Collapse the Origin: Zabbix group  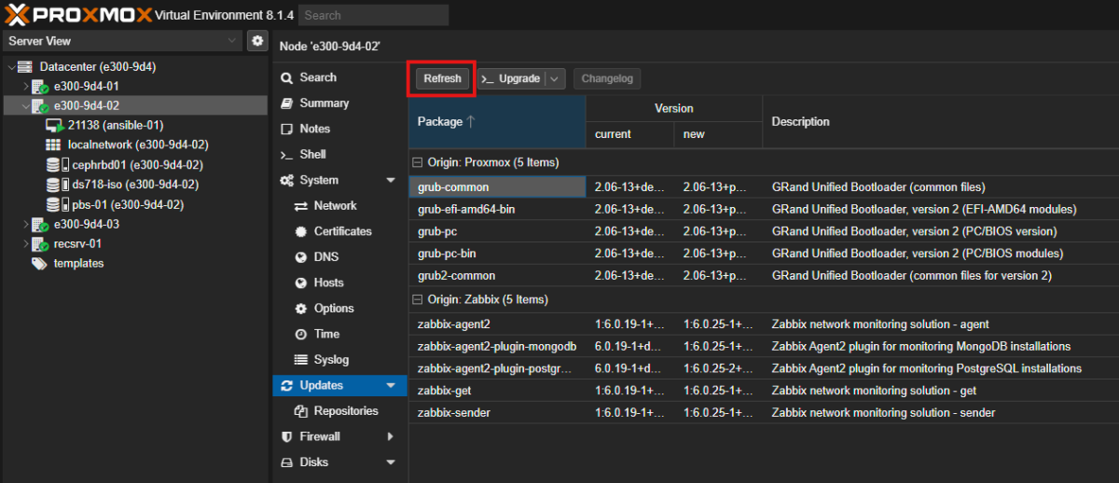417,300
